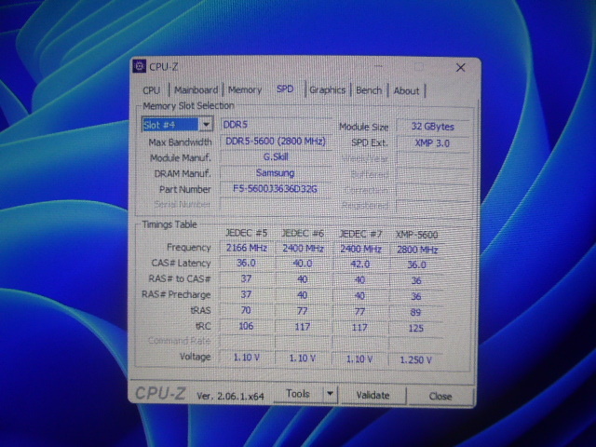The image size is (596, 447).
Task: Click the DDR5 memory type field
Action: pyautogui.click(x=276, y=125)
